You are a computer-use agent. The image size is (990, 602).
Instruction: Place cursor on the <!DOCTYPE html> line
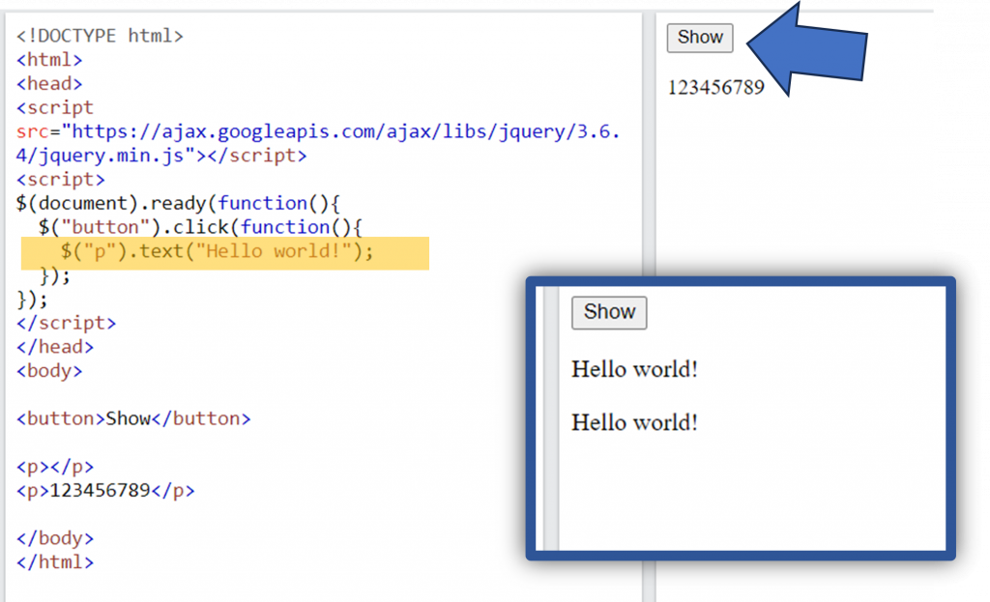coord(100,36)
